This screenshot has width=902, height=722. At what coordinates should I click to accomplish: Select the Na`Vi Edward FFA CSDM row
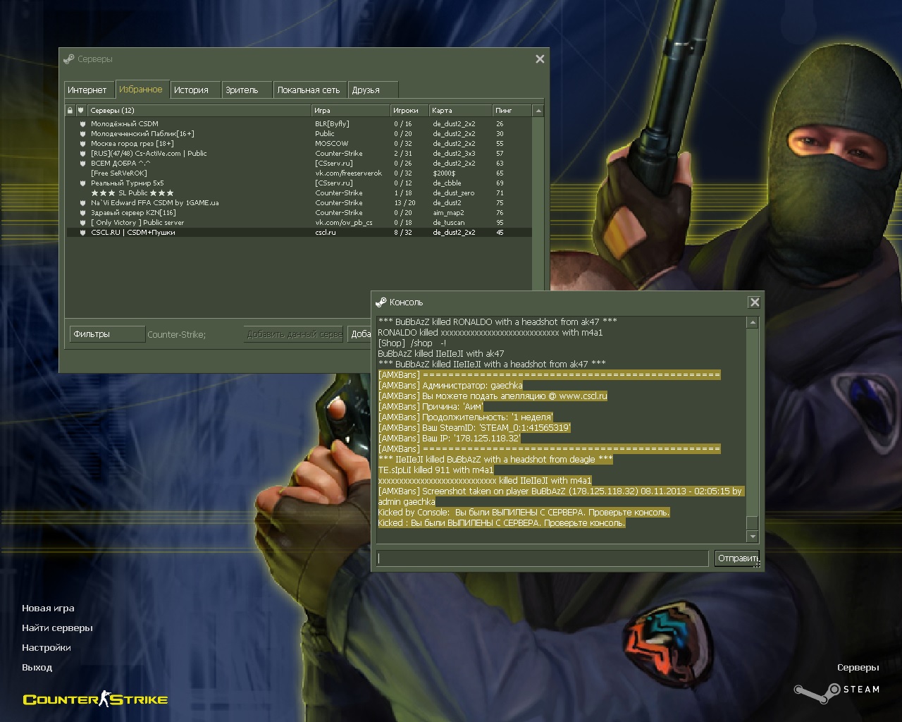(299, 203)
